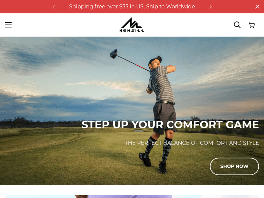
Task: Click the STEP UP YOUR COMFORT GAME heading
Action: (x=170, y=124)
